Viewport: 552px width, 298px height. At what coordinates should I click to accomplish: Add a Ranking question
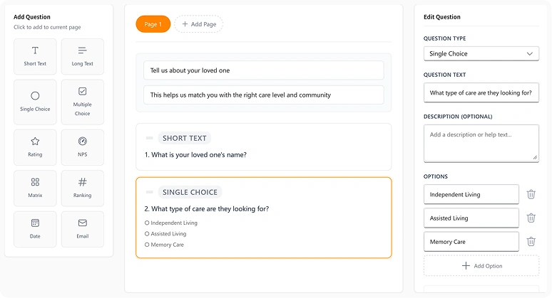(83, 188)
